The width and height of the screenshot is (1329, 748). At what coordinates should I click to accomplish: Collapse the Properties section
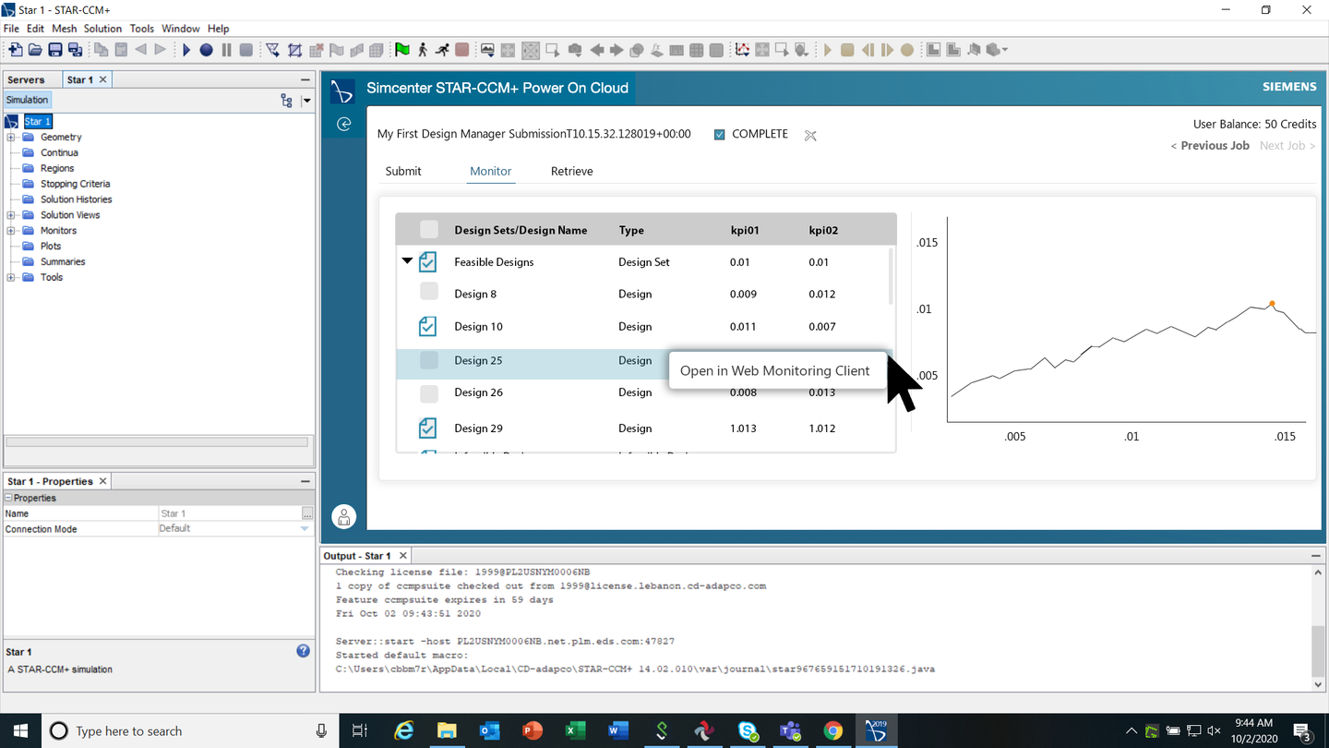pyautogui.click(x=8, y=498)
